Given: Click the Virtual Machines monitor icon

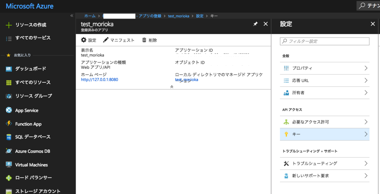Looking at the screenshot, I should [9, 165].
